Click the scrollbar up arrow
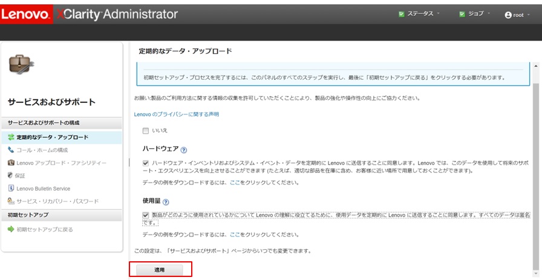The width and height of the screenshot is (542, 280). click(x=536, y=66)
